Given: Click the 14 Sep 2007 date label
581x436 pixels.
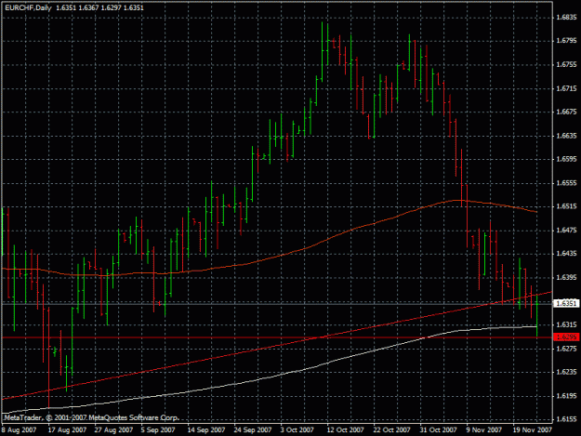Looking at the screenshot, I should coord(206,429).
